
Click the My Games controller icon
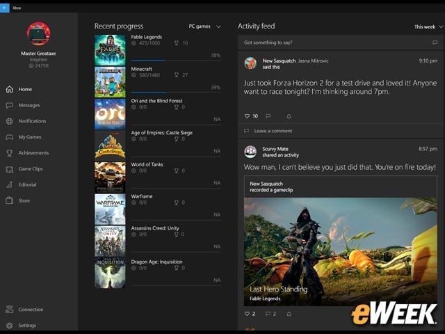(x=9, y=137)
